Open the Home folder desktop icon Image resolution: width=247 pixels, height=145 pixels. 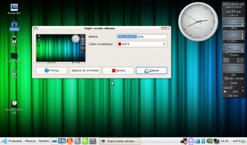pyautogui.click(x=14, y=26)
